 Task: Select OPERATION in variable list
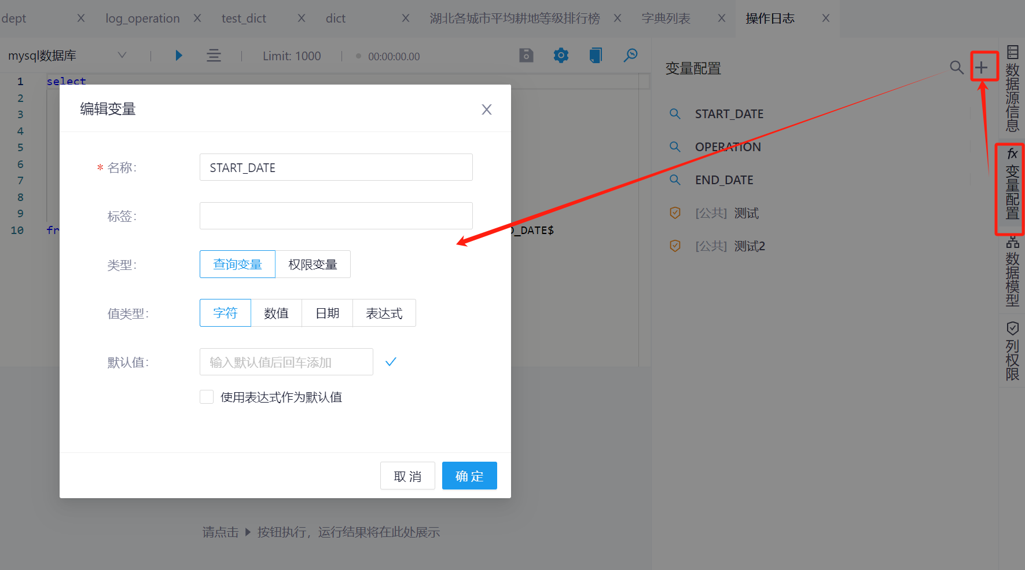(728, 147)
